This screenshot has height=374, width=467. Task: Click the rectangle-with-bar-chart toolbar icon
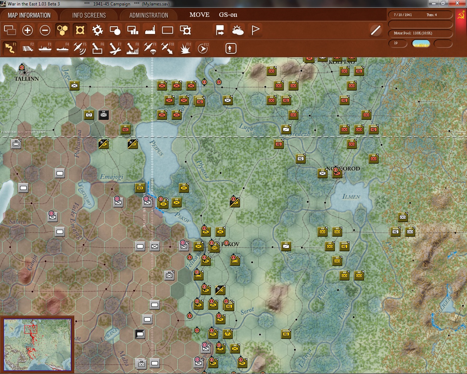coord(132,30)
